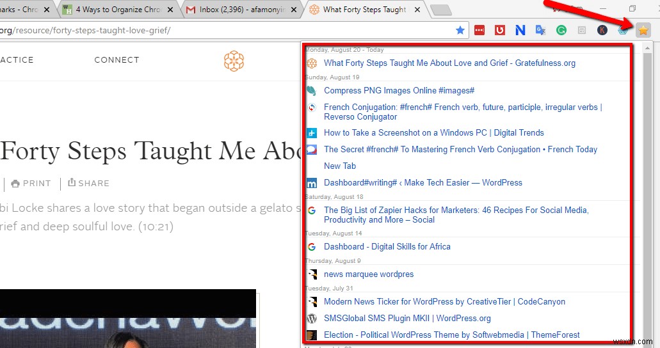
Task: Click the Google favicon beside Big List of Zapier Hacks
Action: pos(312,210)
